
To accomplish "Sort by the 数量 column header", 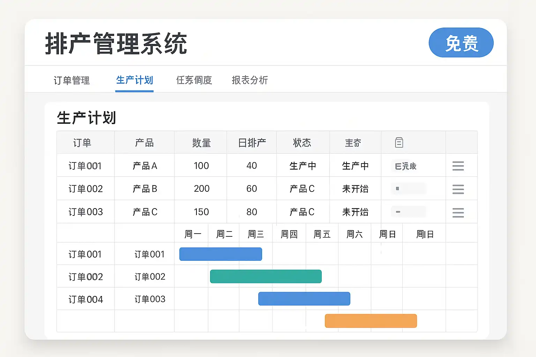I will [x=201, y=143].
